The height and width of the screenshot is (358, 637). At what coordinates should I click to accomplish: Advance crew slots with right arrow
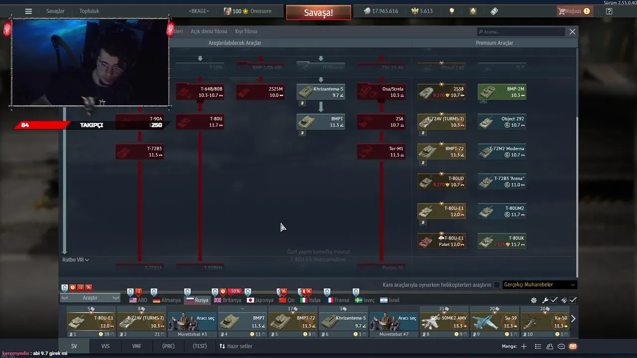click(x=573, y=319)
